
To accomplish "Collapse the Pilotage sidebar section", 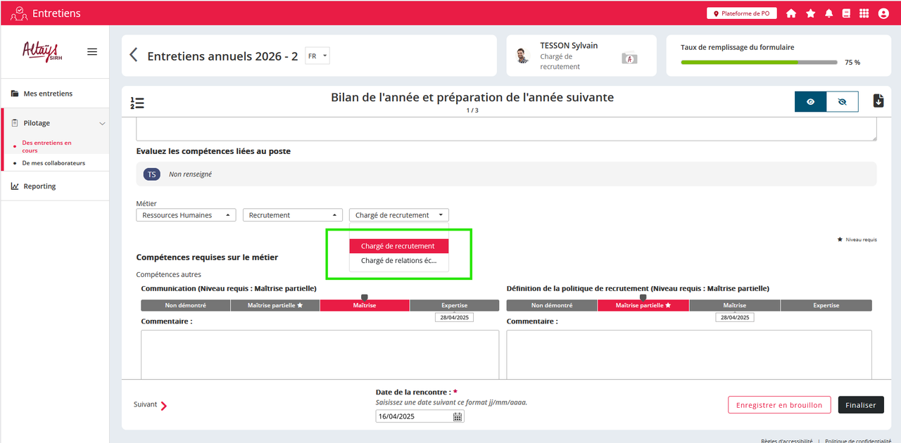I will tap(102, 124).
